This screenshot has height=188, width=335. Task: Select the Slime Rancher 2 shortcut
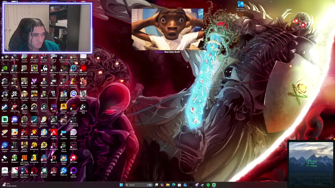(14, 135)
